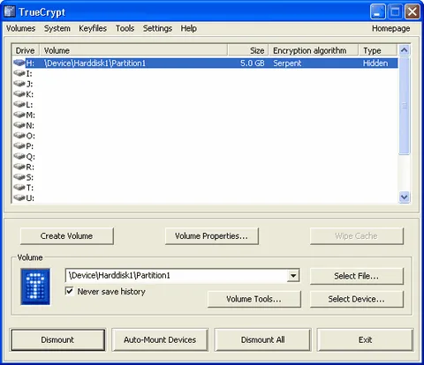Viewport: 424px width, 365px height.
Task: Click the drive icon for J:
Action: point(19,84)
